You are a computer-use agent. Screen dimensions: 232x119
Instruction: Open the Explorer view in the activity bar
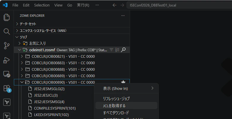pos(7,17)
